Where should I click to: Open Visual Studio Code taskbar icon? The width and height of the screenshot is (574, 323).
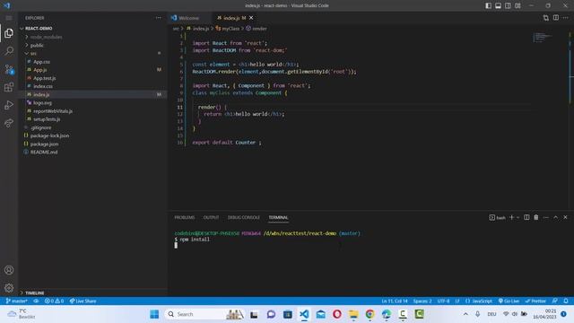304,314
